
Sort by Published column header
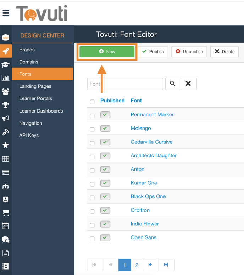coord(112,101)
